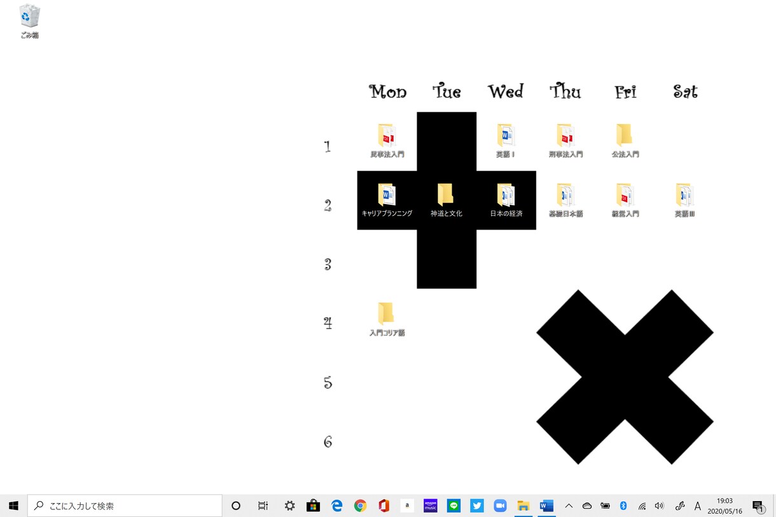The width and height of the screenshot is (776, 517).
Task: Open the notification action center
Action: pos(758,506)
